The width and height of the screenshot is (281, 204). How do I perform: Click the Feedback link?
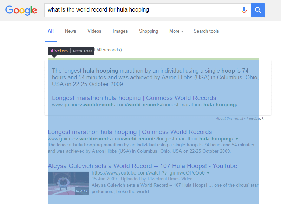(x=255, y=118)
